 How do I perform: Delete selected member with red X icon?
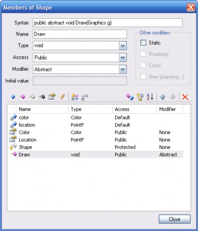tap(185, 97)
